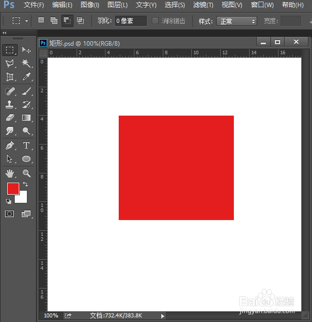The image size is (312, 322).
Task: Select the Gradient tool
Action: click(26, 118)
